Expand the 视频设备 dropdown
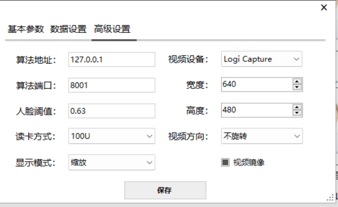 (x=261, y=60)
